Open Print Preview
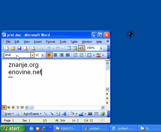The width and height of the screenshot is (161, 132). [x=33, y=48]
